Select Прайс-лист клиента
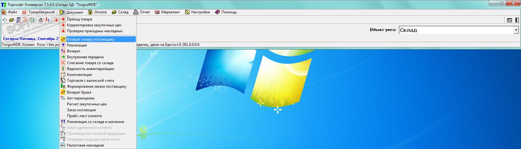Image resolution: width=521 pixels, height=149 pixels. tap(98, 116)
